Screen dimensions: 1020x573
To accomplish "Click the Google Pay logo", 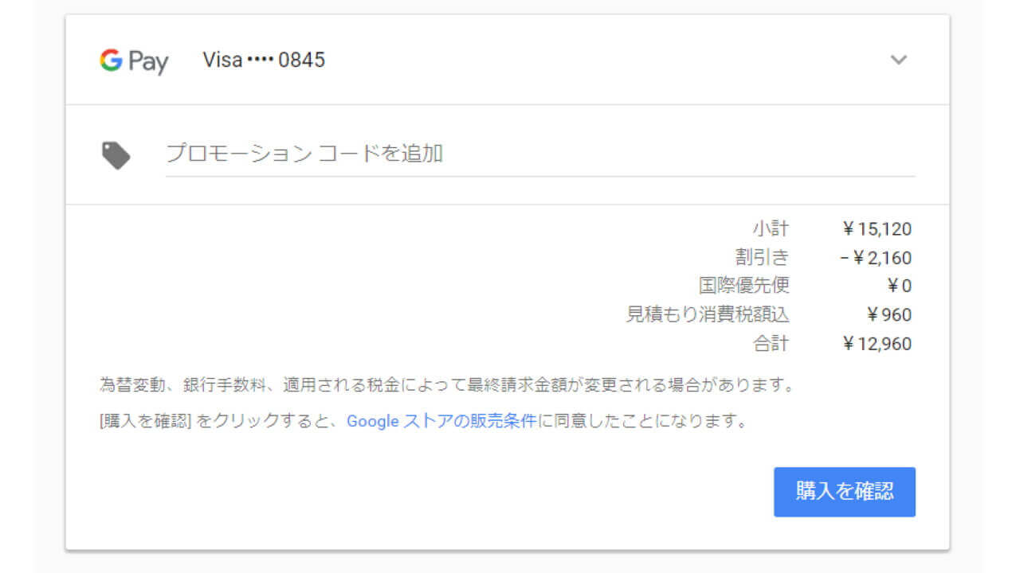I will click(134, 60).
